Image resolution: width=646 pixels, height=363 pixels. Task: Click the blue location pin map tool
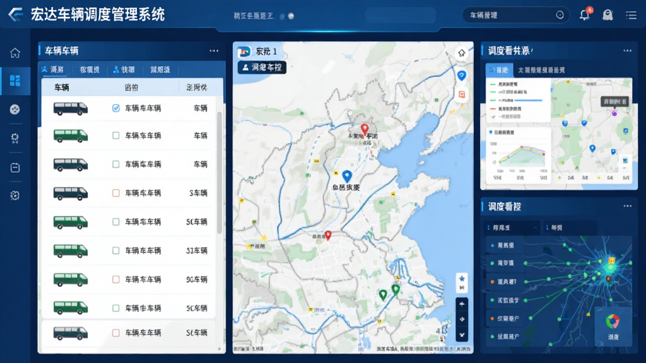click(x=461, y=76)
